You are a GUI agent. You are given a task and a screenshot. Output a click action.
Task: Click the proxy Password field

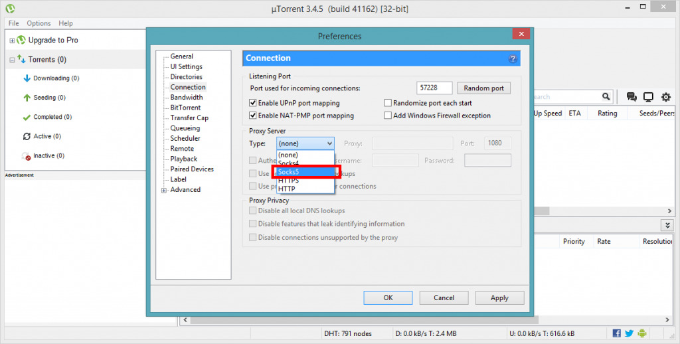pos(487,161)
